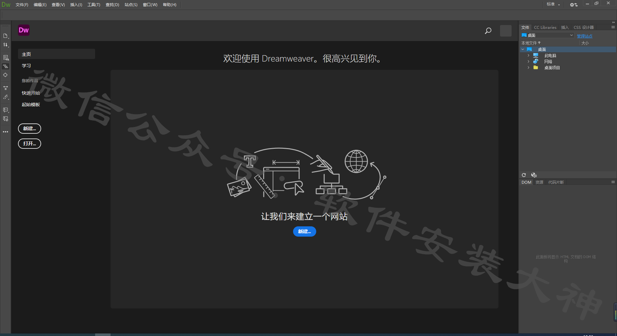
Task: Click the Expand All arrows icon
Action: coord(5,88)
